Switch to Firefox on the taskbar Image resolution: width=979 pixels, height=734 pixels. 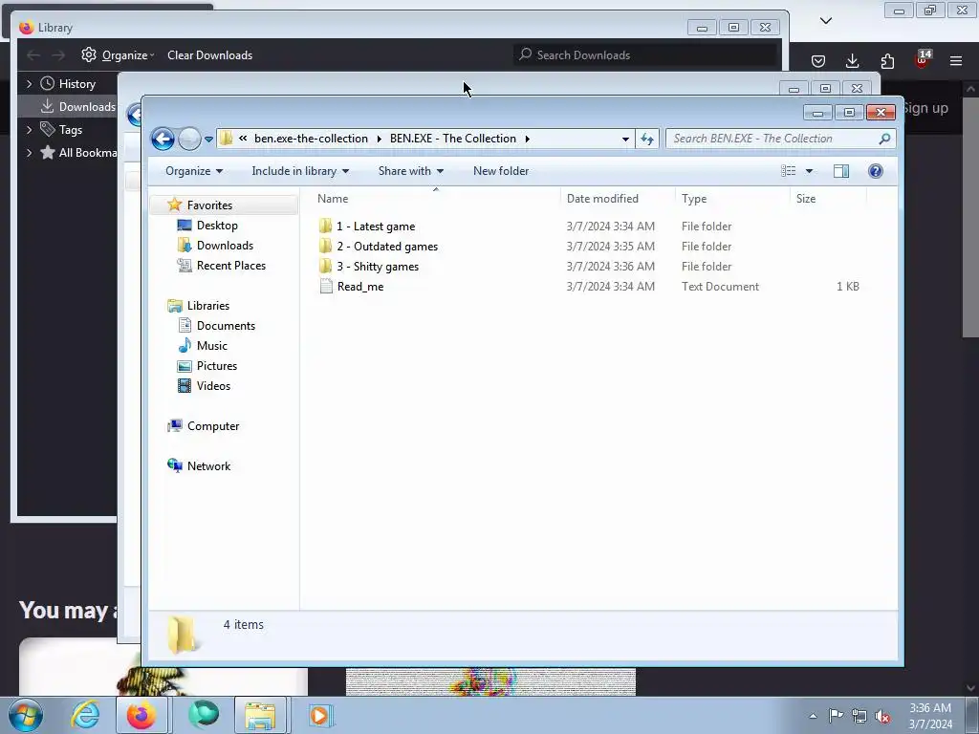[141, 715]
